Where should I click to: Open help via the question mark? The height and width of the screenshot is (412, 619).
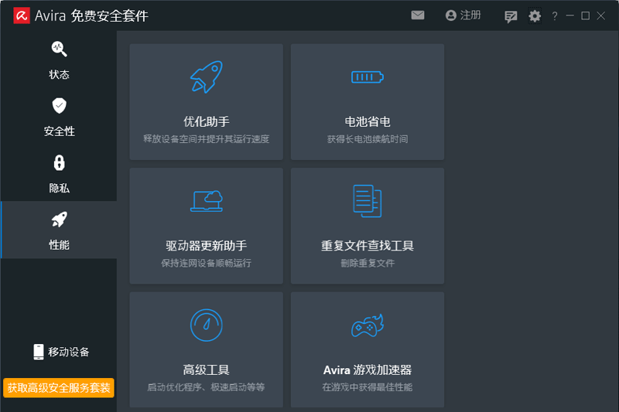[x=554, y=15]
